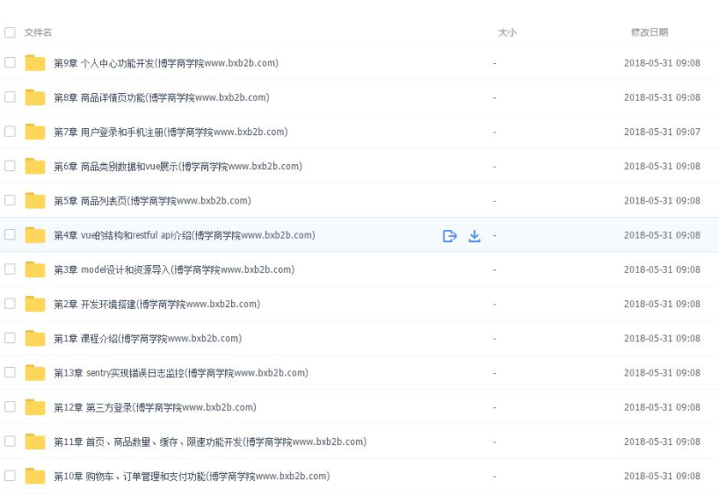Open 第4章 vue的结构和restful api介绍 folder name
The image size is (719, 496).
pos(184,235)
